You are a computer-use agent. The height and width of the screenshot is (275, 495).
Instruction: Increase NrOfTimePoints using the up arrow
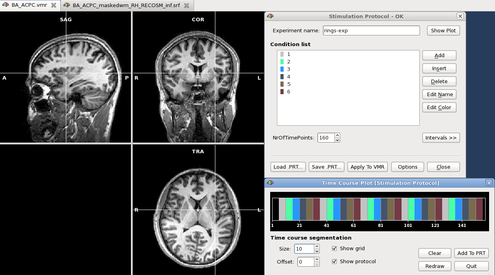(338, 136)
